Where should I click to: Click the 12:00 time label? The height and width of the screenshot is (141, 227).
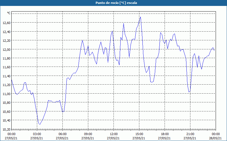pos(114,134)
